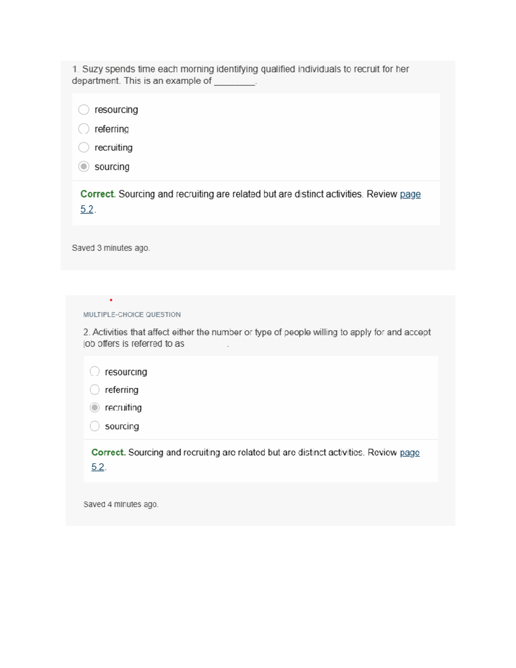The width and height of the screenshot is (516, 668).
Task: Click the question 1 text about Suzy
Action: point(240,75)
